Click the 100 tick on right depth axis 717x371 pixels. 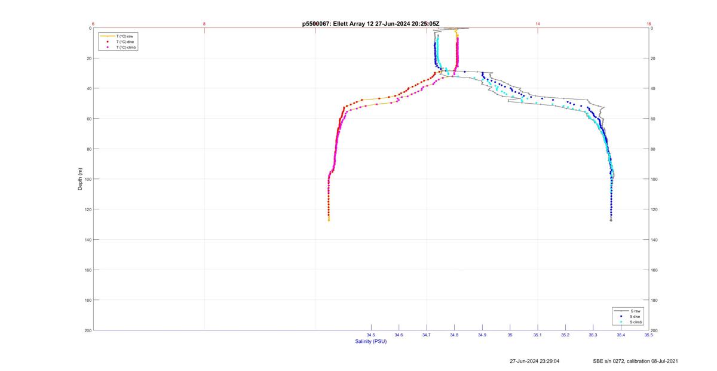655,179
